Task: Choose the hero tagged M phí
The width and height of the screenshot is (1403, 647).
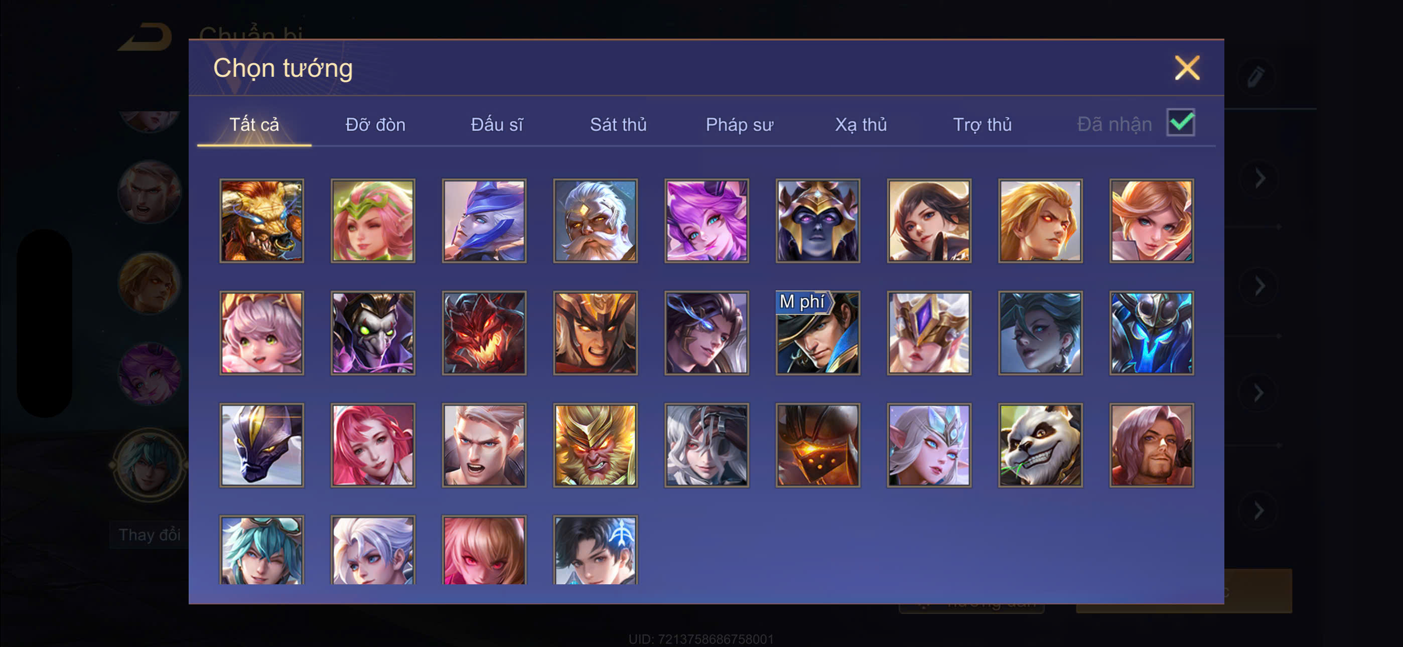Action: (817, 333)
